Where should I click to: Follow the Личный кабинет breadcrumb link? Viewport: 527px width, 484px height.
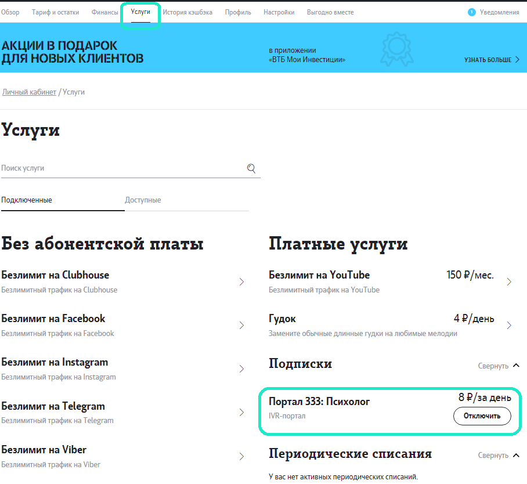(29, 92)
